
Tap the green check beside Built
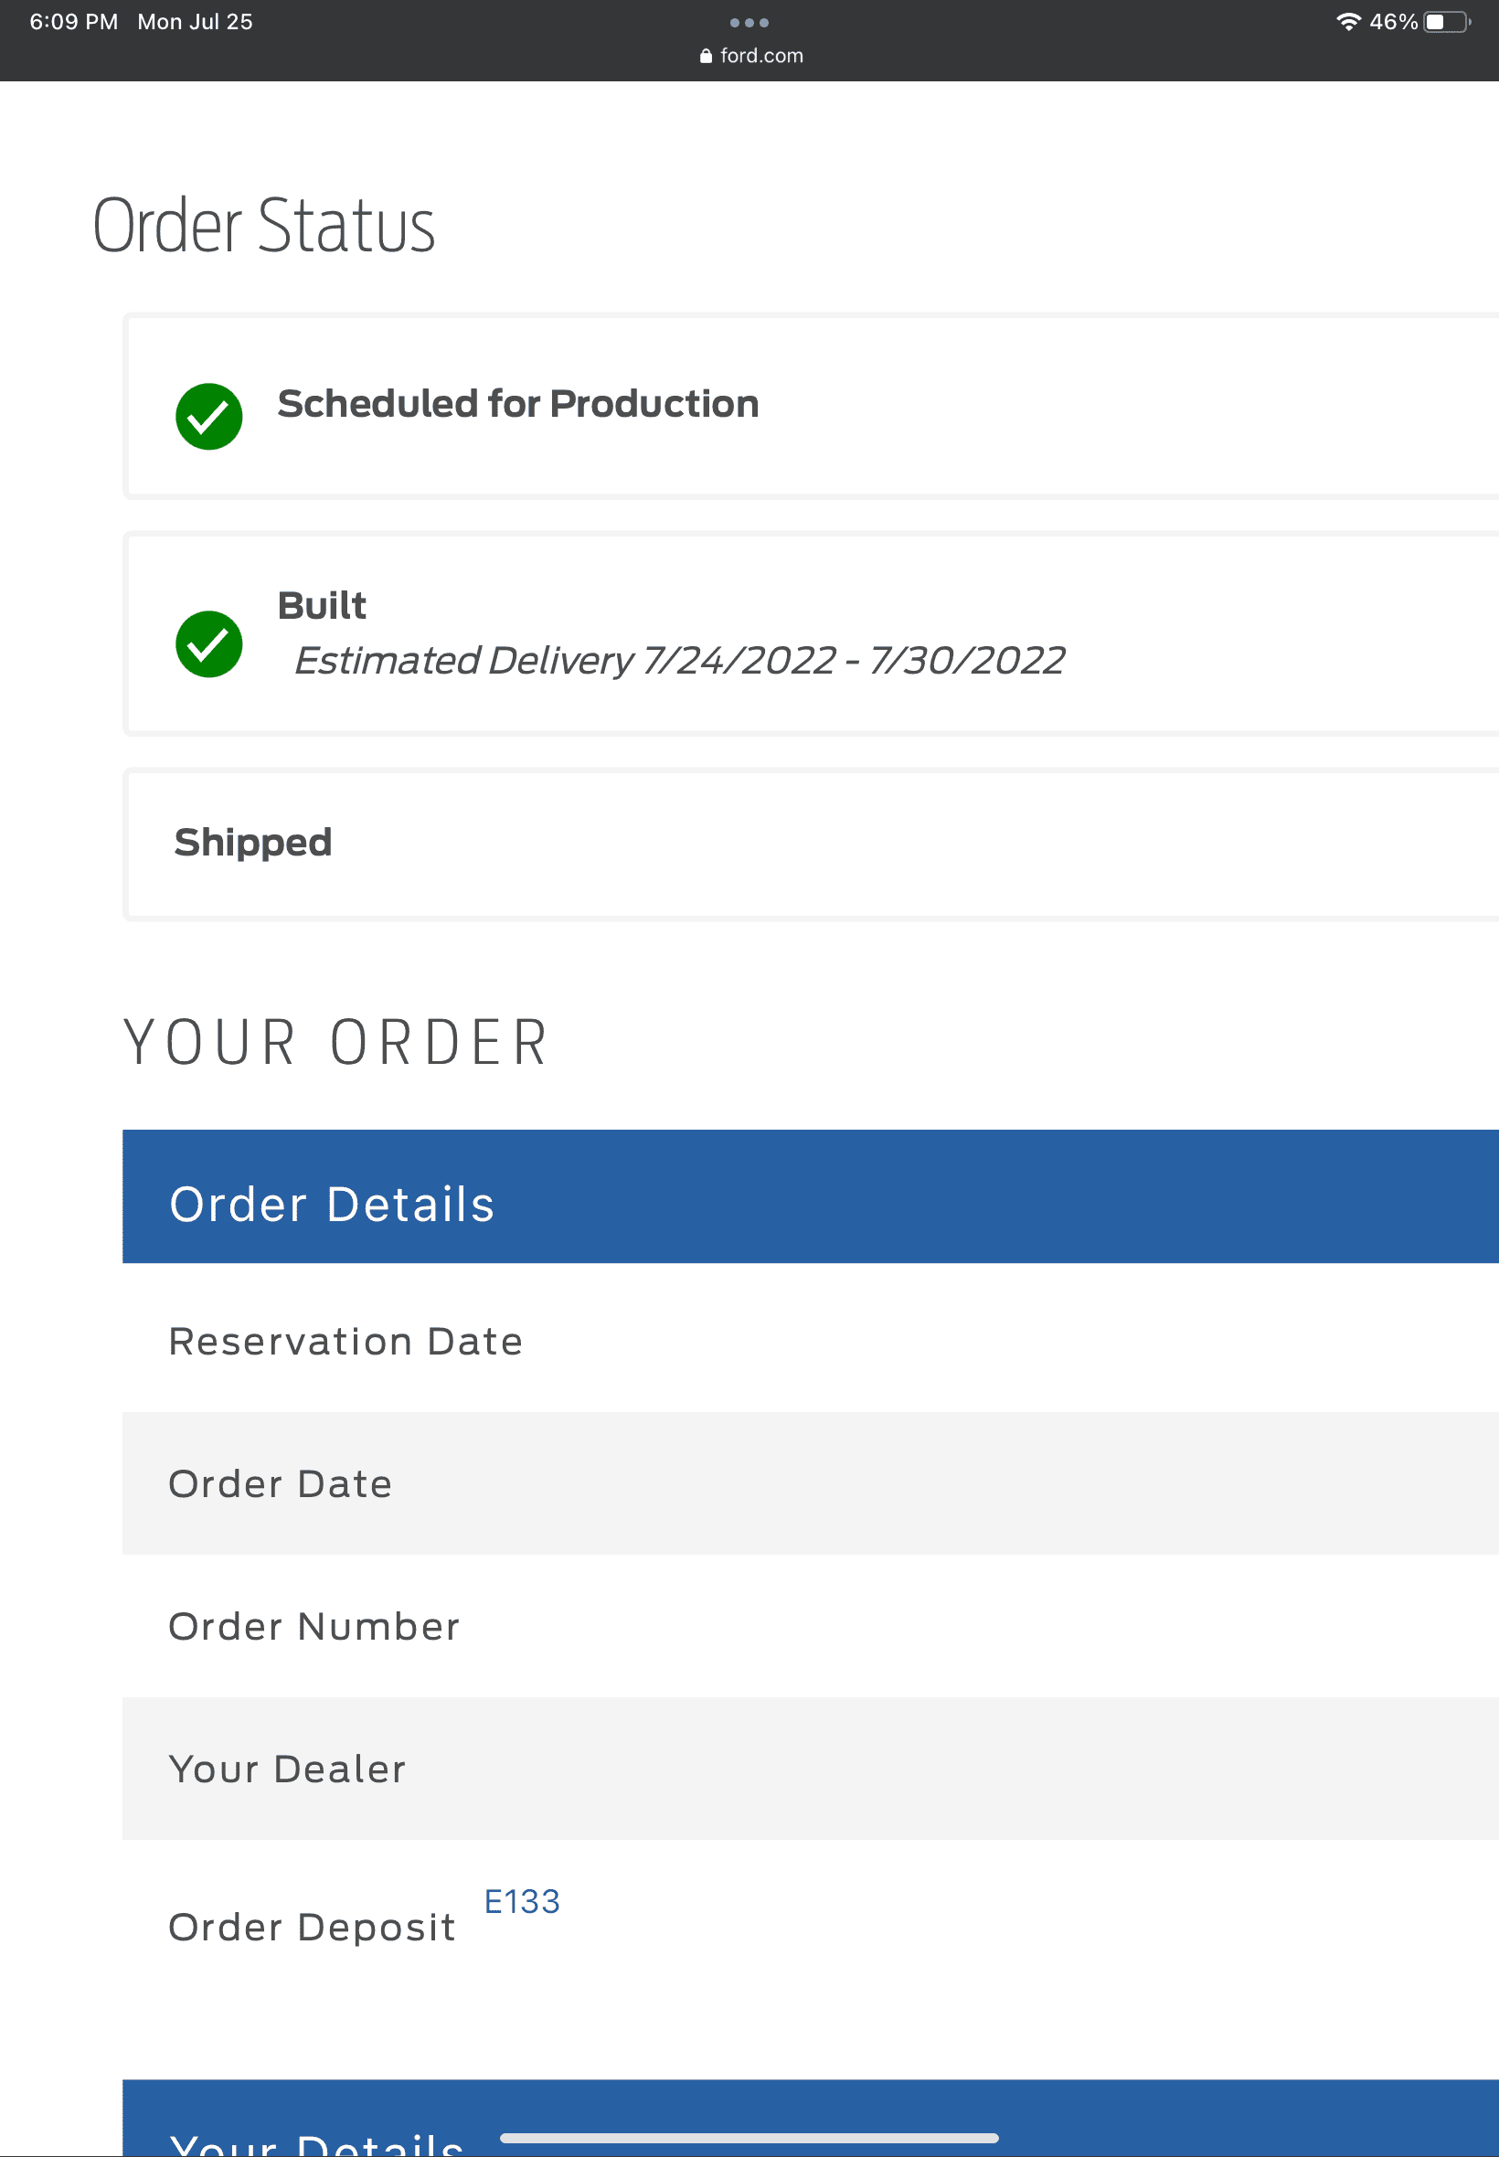(208, 644)
